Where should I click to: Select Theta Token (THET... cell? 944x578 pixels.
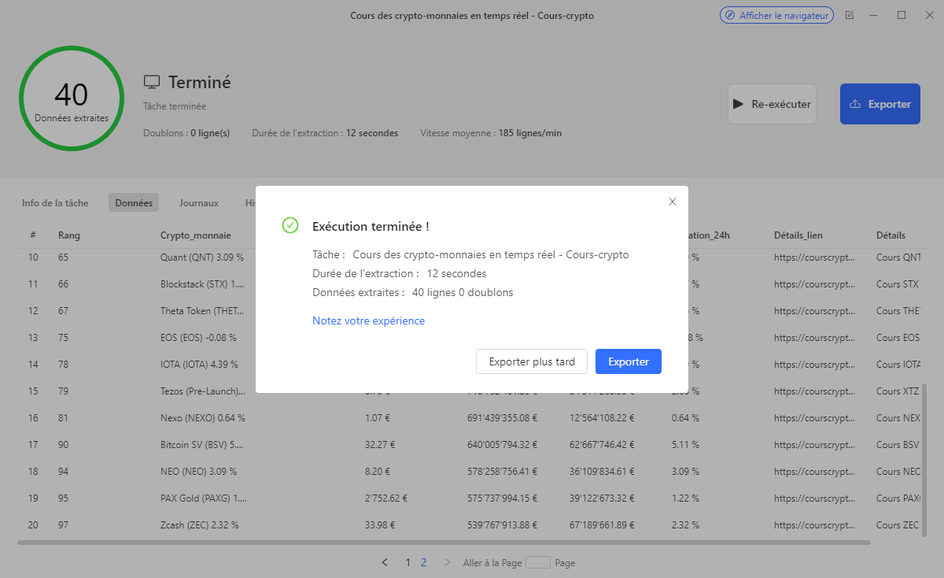coord(202,311)
